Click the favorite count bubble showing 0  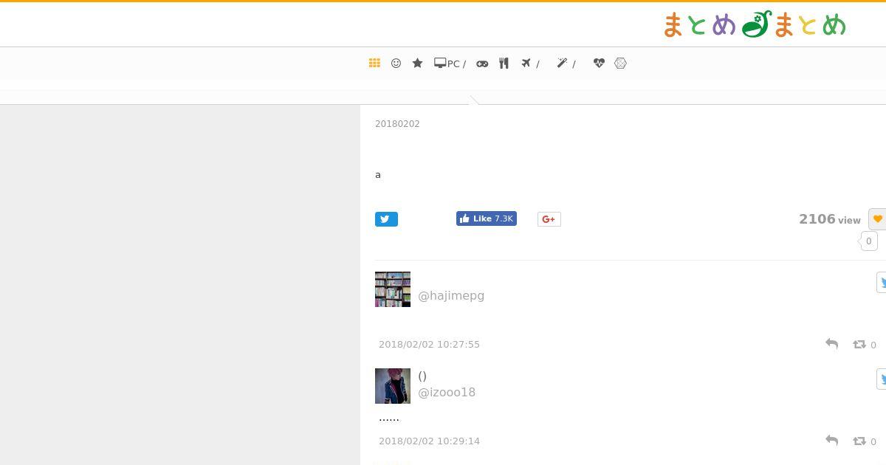[868, 241]
